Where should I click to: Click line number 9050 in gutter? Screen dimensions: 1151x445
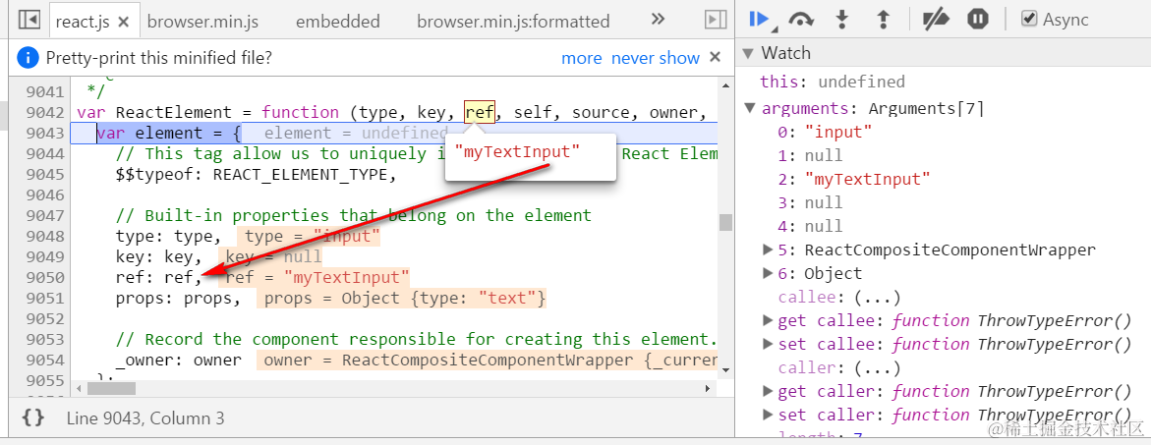(x=45, y=278)
